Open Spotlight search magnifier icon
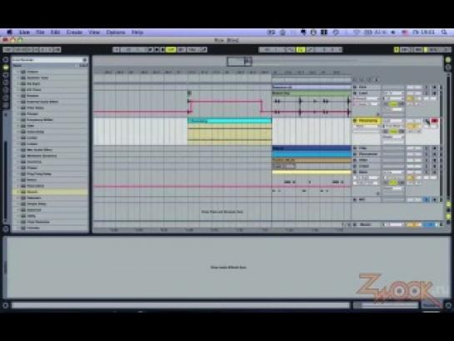 (x=444, y=33)
